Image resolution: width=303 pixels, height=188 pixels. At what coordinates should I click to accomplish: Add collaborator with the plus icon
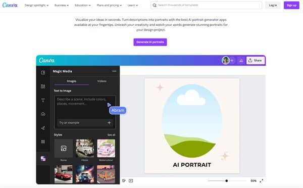click(x=232, y=61)
